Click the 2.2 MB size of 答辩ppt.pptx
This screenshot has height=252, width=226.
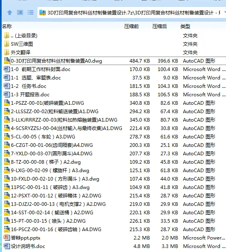point(142,238)
